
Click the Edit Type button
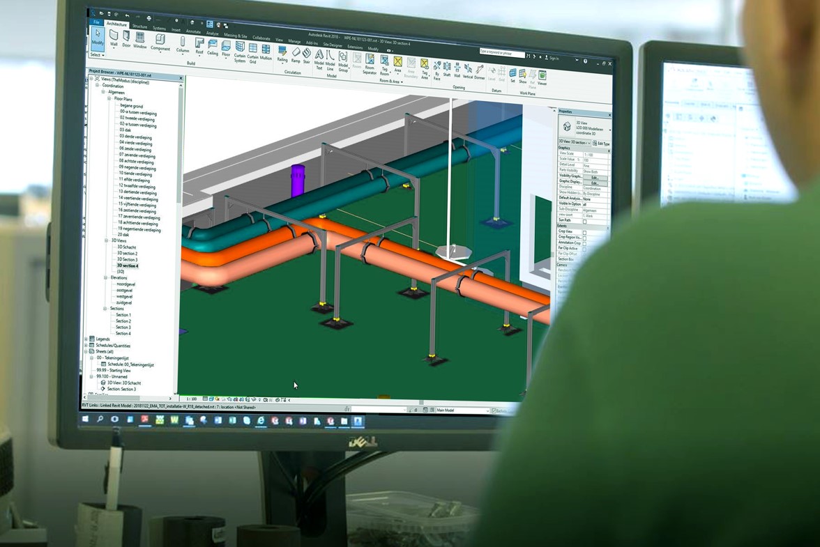601,143
